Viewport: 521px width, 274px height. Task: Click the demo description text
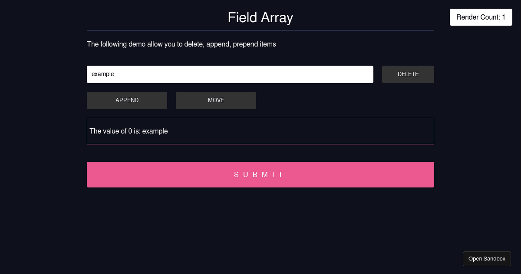tap(181, 44)
